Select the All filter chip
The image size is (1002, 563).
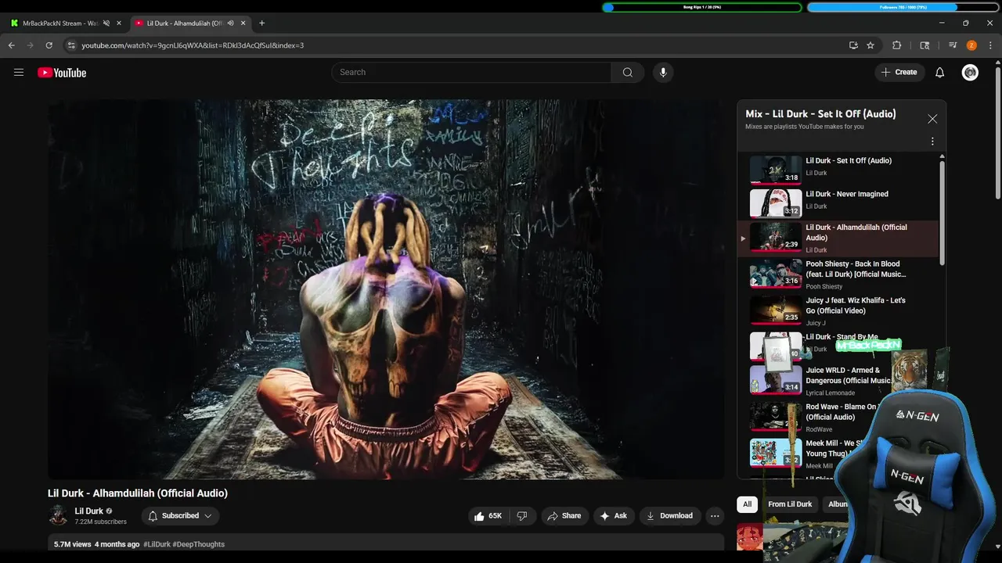point(747,504)
